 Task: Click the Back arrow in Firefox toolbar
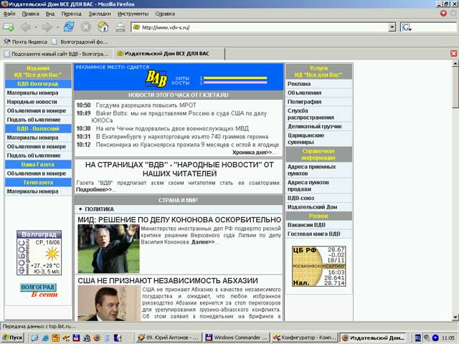26,27
